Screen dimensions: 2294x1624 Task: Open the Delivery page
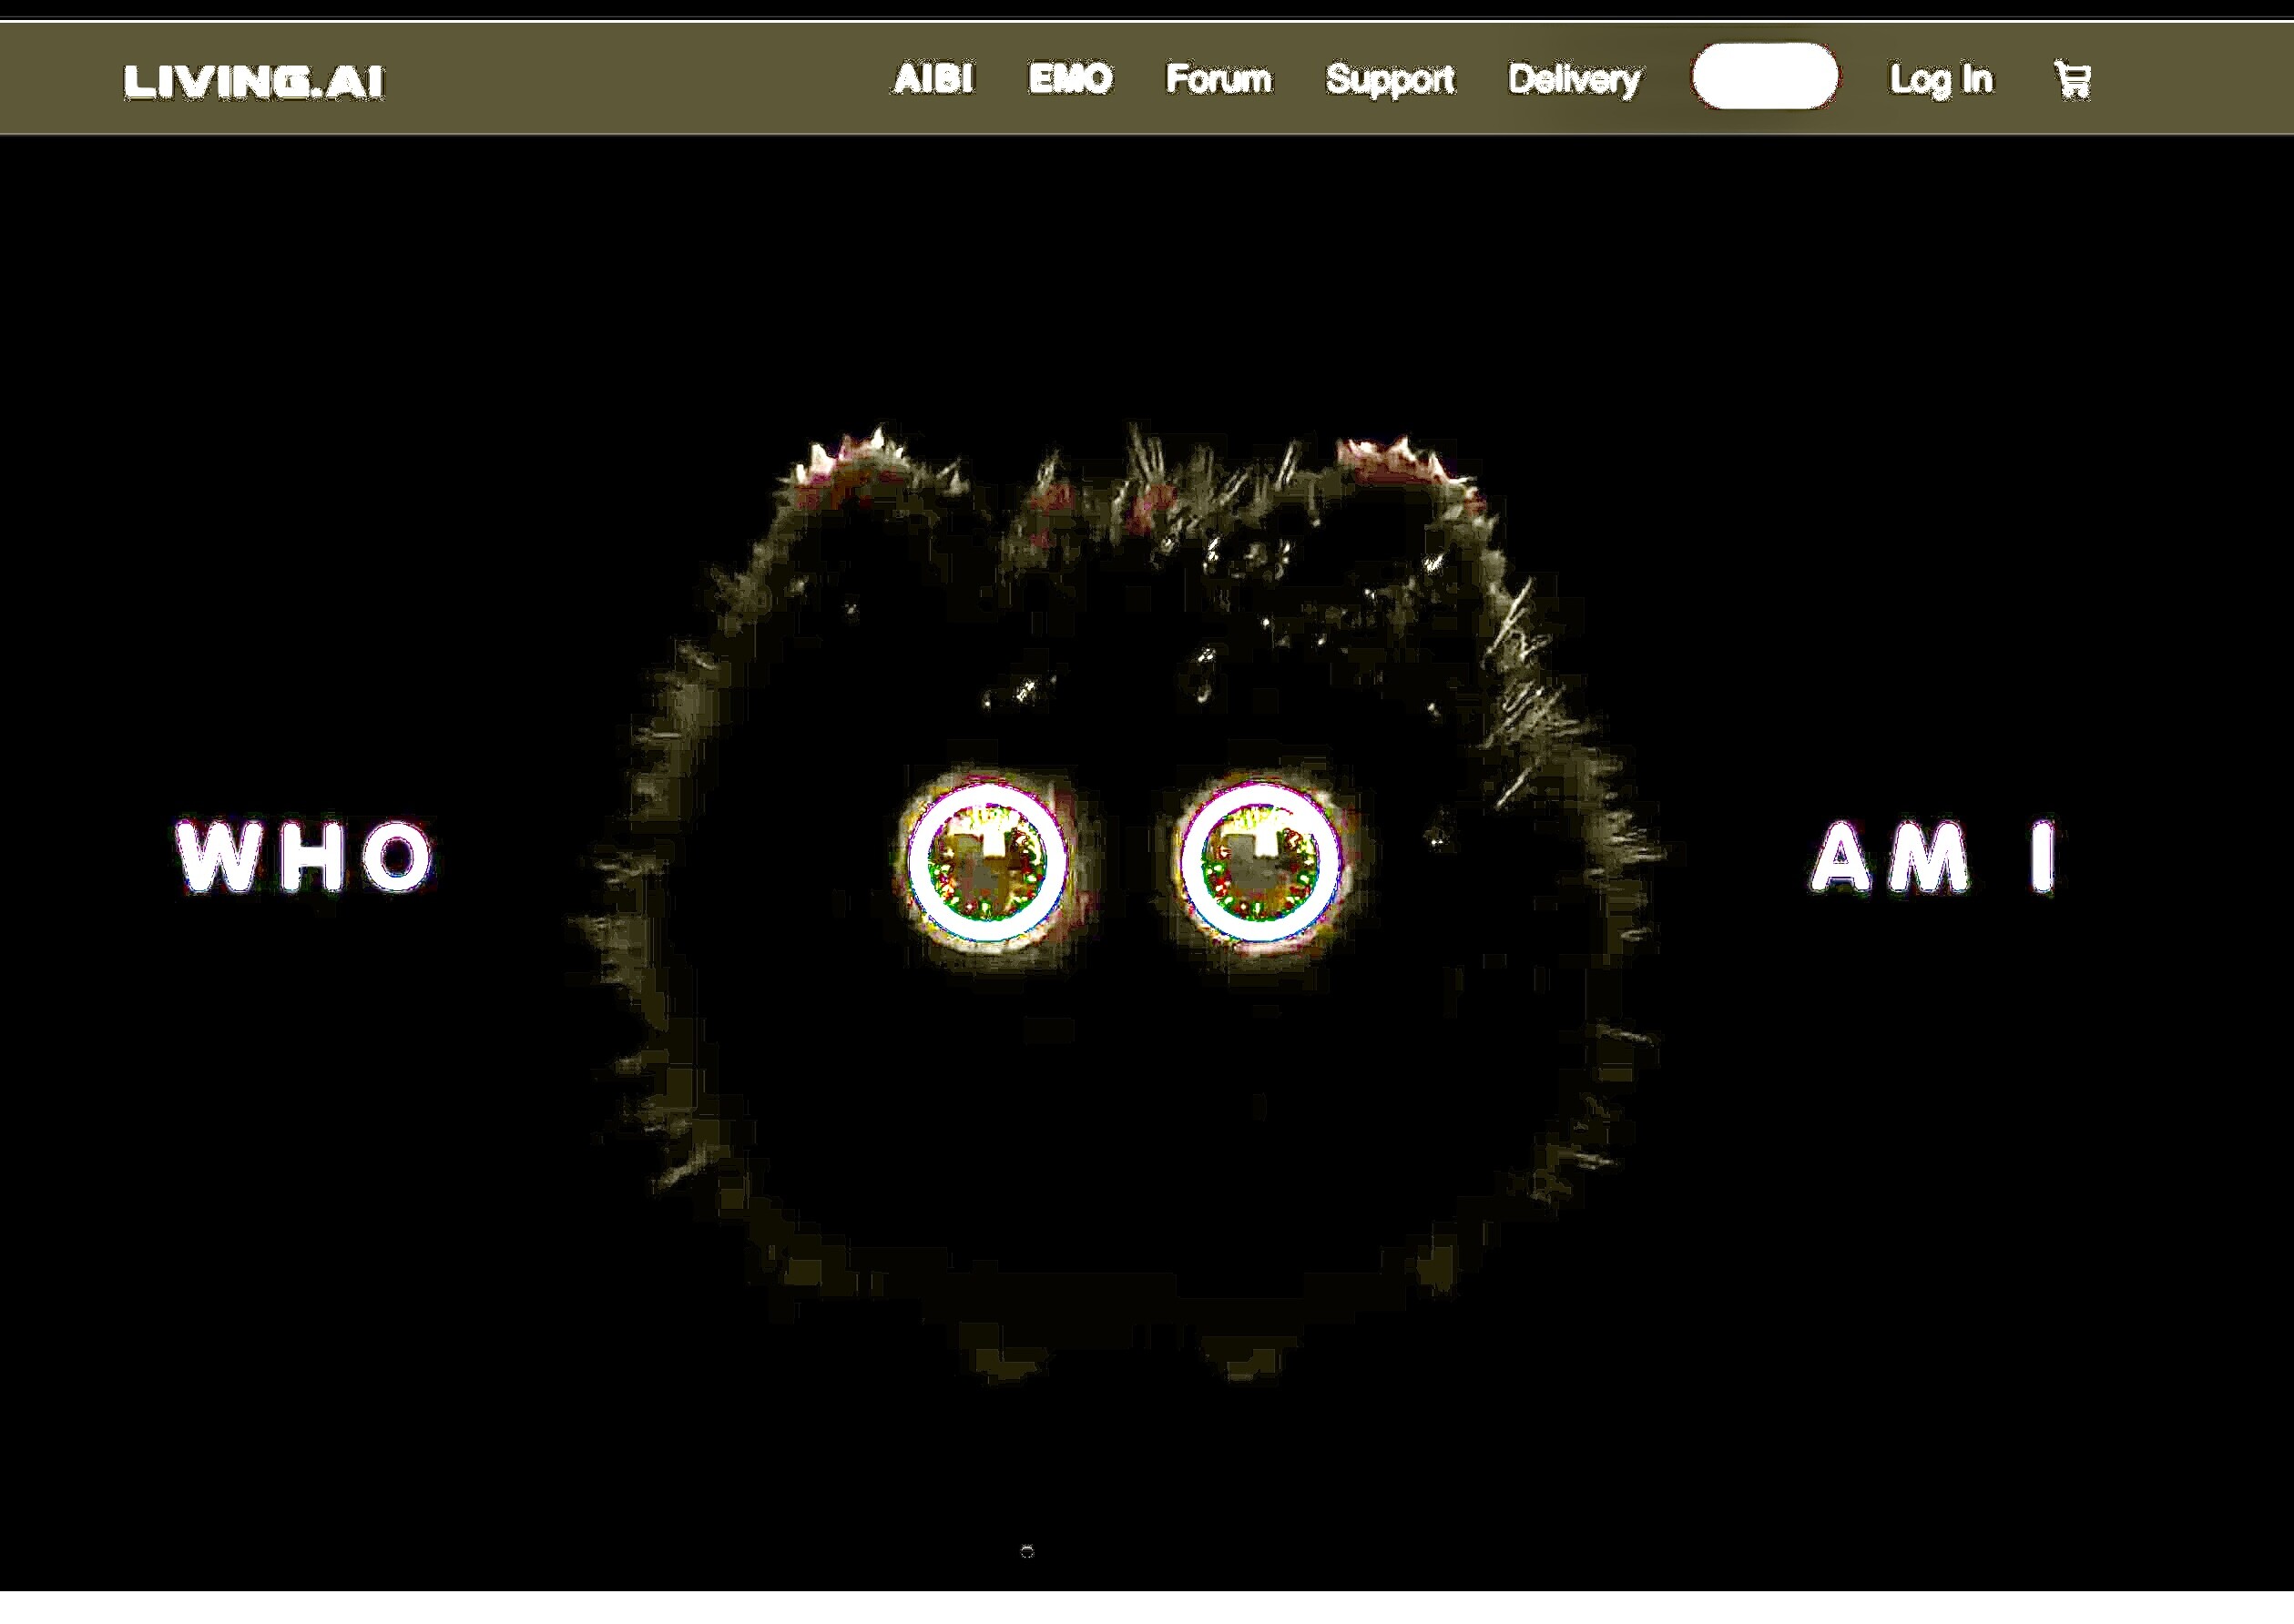point(1574,80)
